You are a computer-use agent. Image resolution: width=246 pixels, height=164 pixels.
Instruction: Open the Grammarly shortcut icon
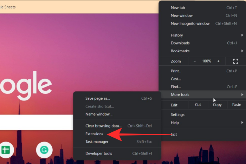44,150
